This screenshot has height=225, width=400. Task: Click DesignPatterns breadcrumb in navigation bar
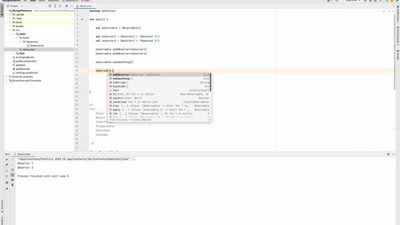coord(11,1)
